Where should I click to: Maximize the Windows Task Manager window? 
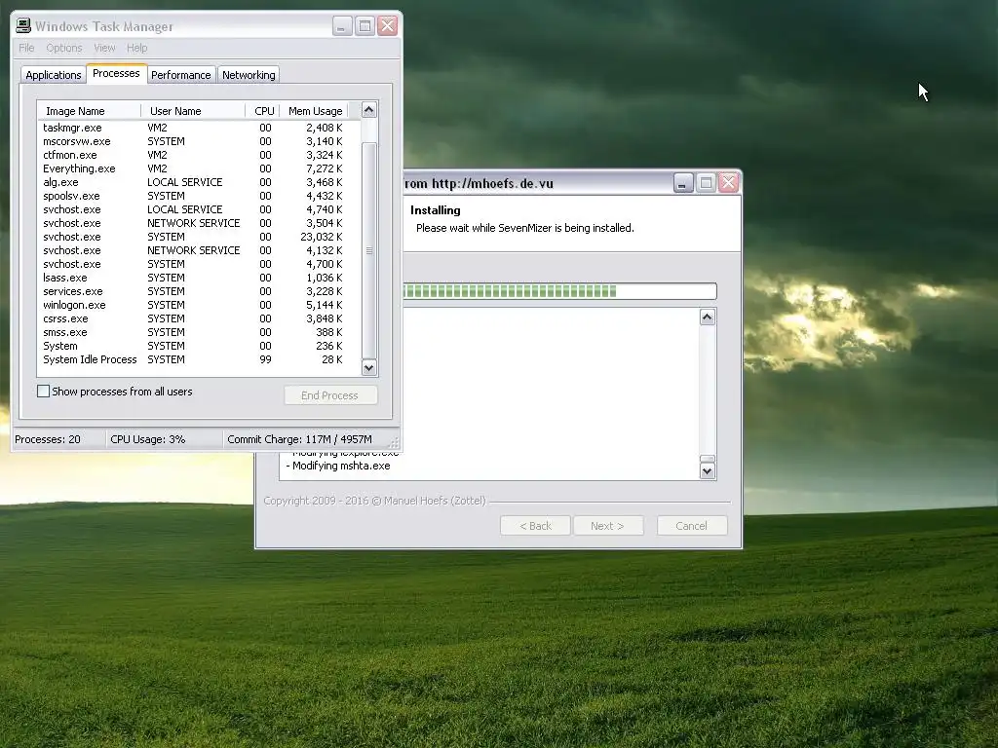(x=365, y=26)
